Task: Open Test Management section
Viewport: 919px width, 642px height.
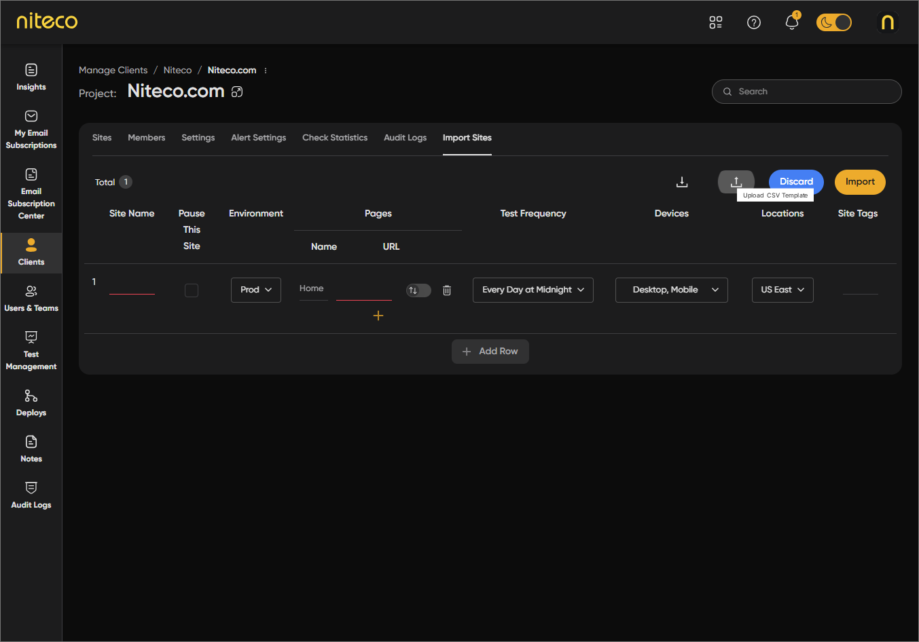Action: coord(31,350)
